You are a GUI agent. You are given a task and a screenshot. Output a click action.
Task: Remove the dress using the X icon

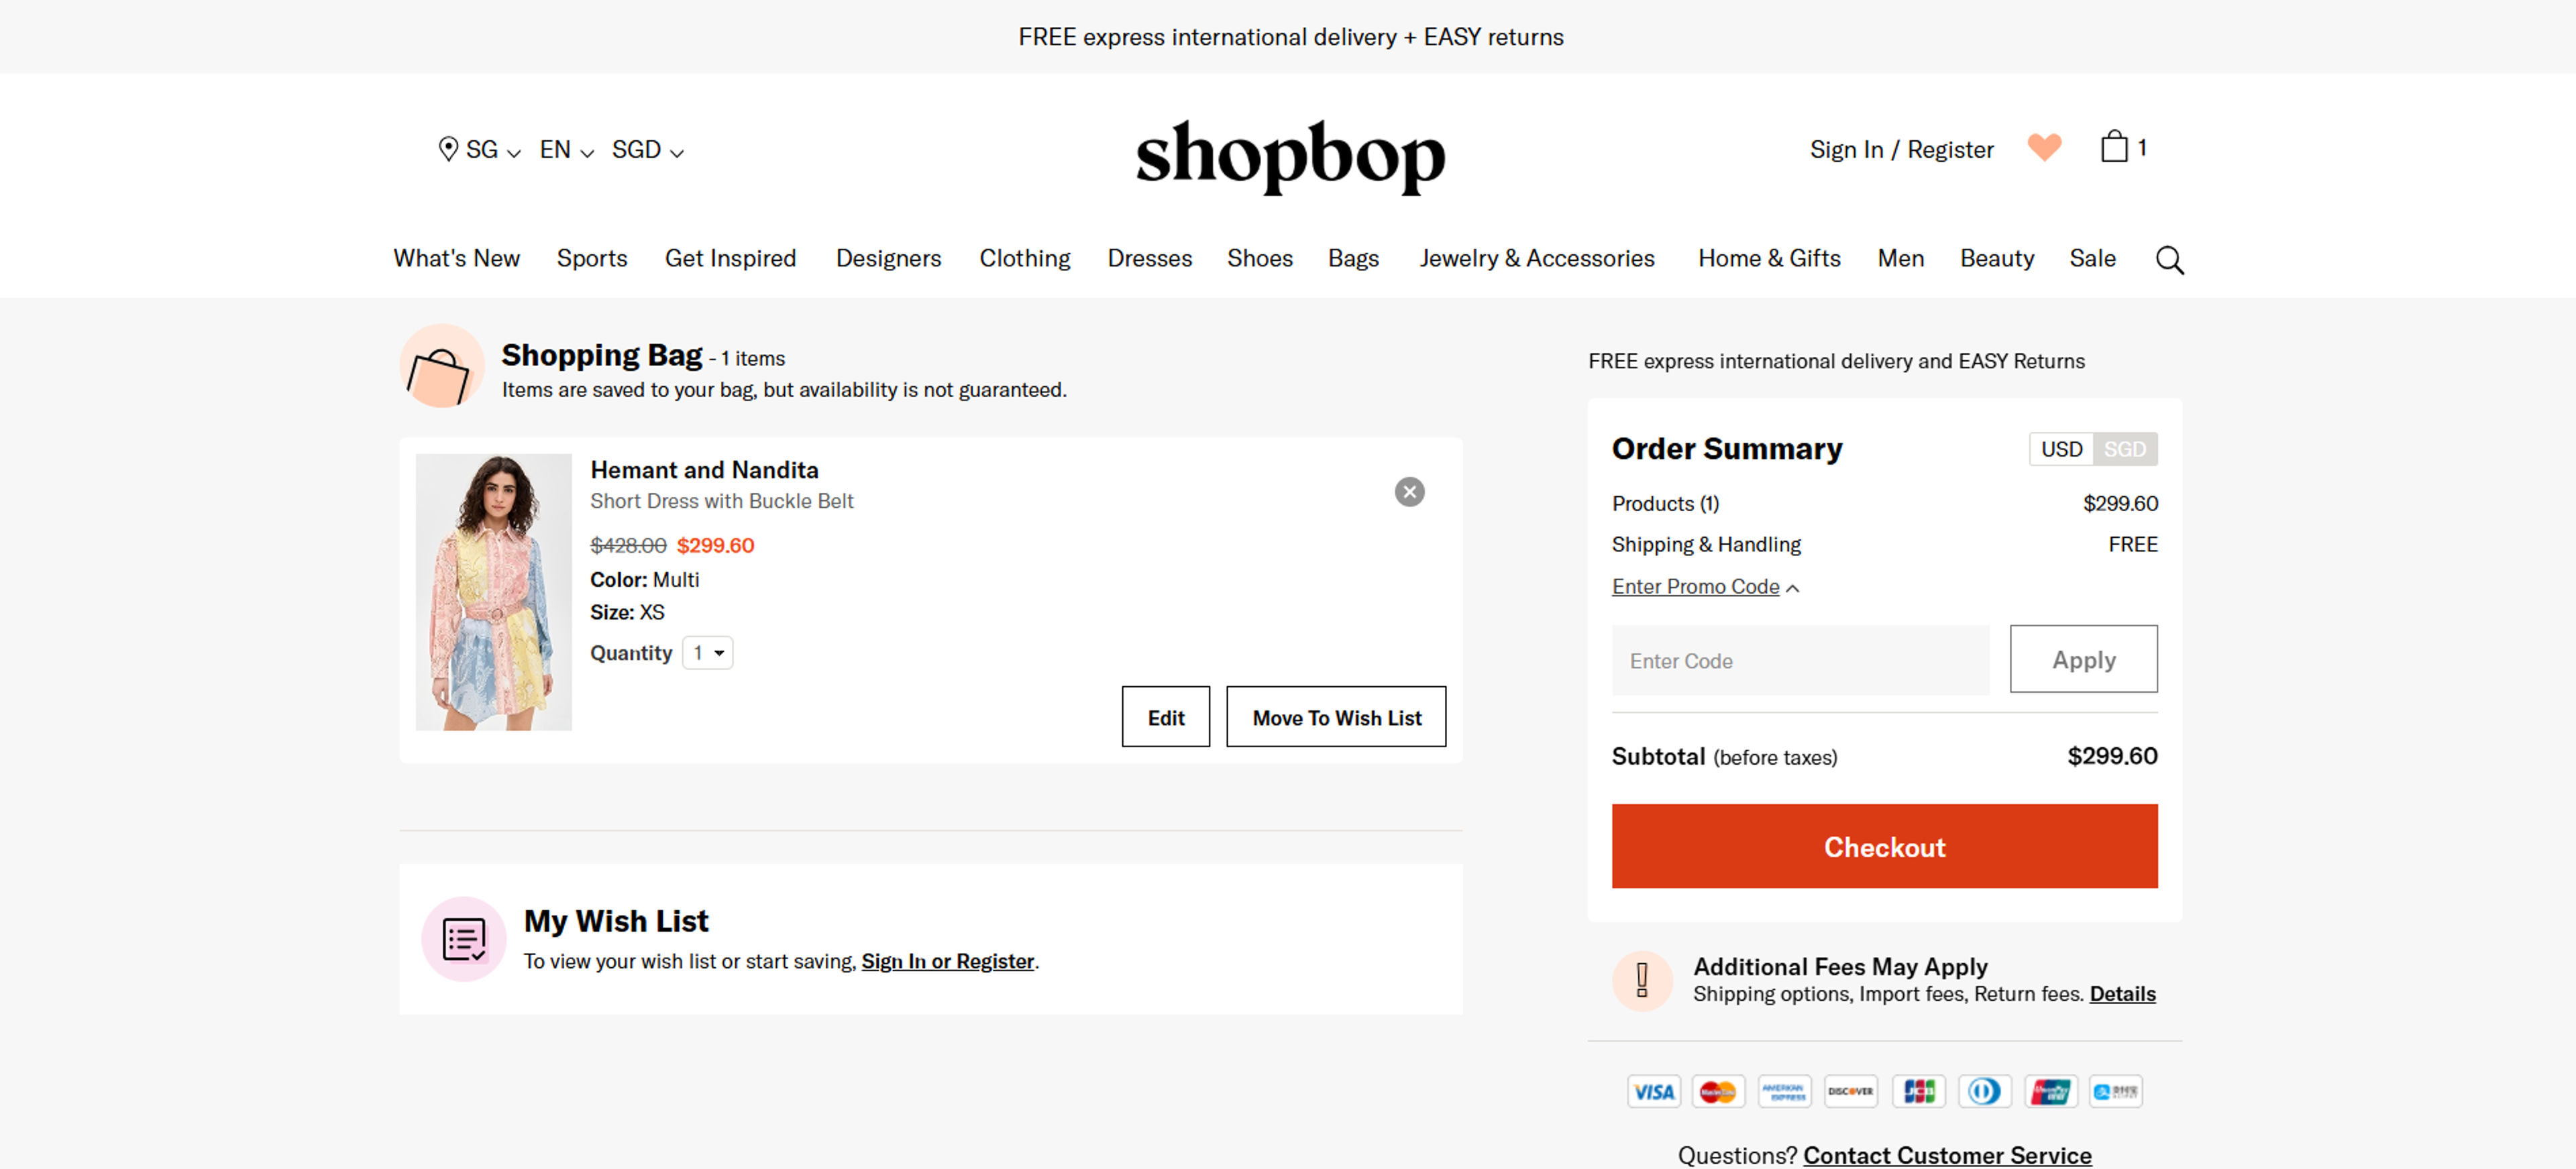(x=1409, y=492)
